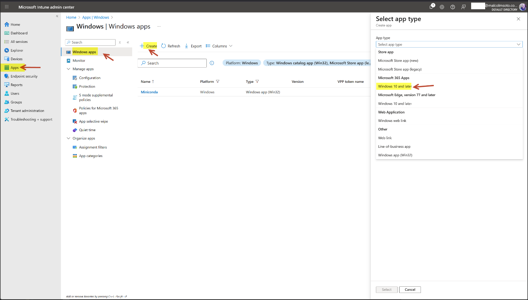The height and width of the screenshot is (300, 528).
Task: Click the help question mark icon
Action: click(453, 7)
